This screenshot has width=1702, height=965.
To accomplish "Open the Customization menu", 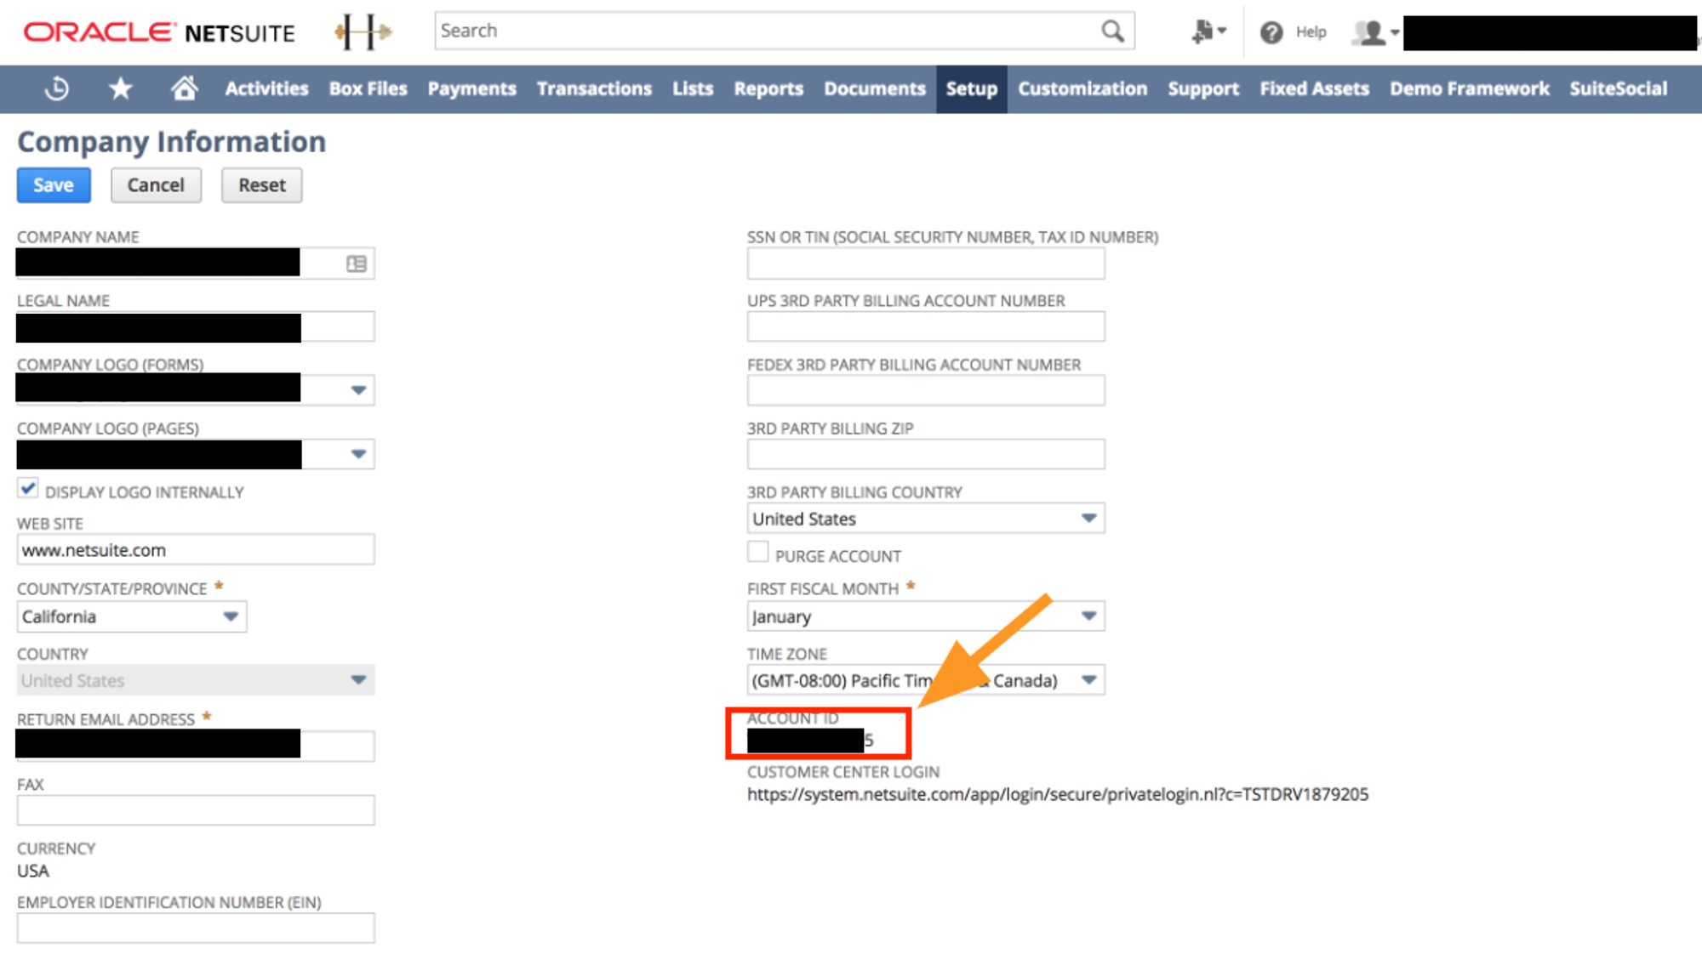I will tap(1082, 88).
